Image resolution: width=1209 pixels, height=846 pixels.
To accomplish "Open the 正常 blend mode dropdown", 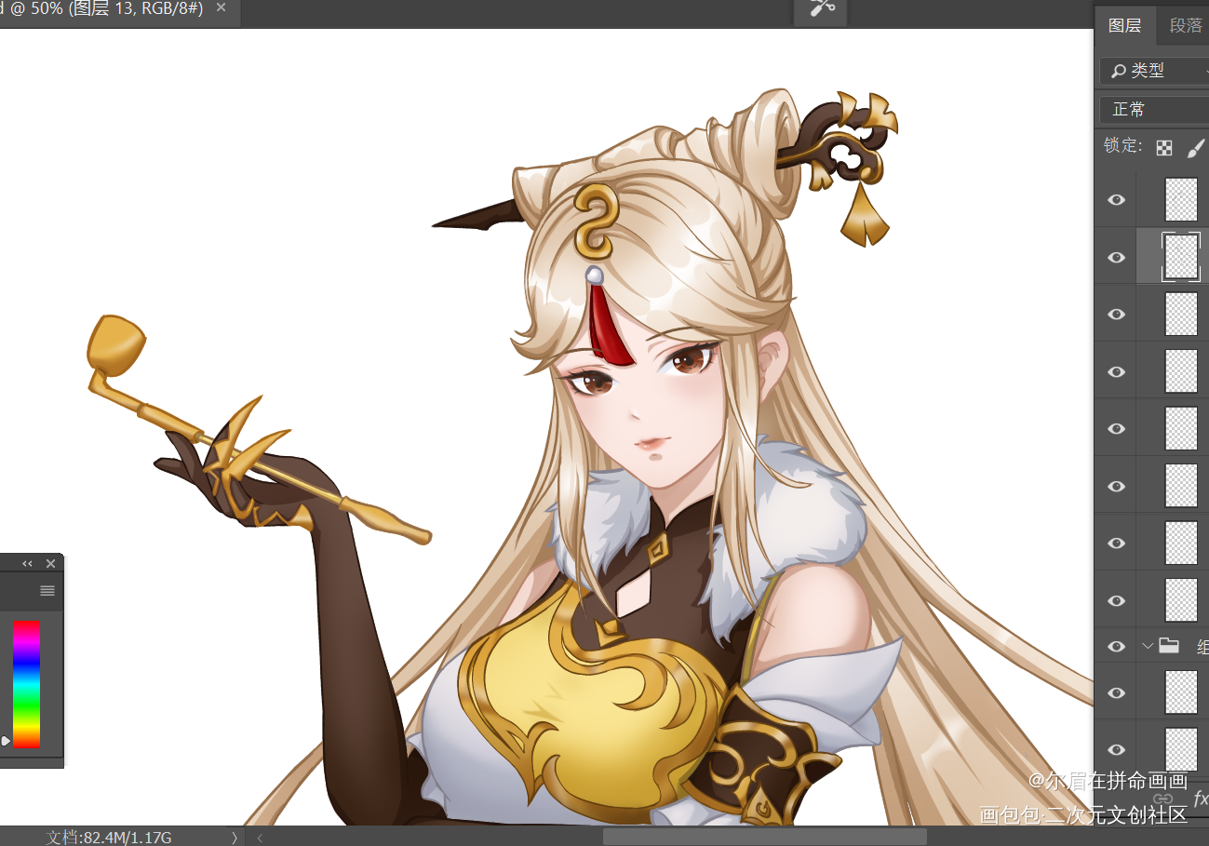I will (x=1154, y=110).
